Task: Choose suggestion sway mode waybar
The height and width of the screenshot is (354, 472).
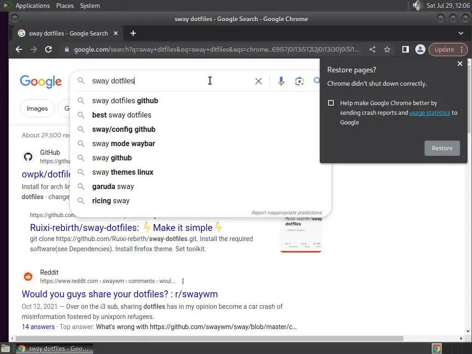Action: coord(201,144)
